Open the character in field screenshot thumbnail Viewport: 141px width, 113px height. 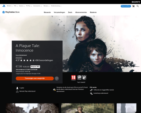pos(88,108)
